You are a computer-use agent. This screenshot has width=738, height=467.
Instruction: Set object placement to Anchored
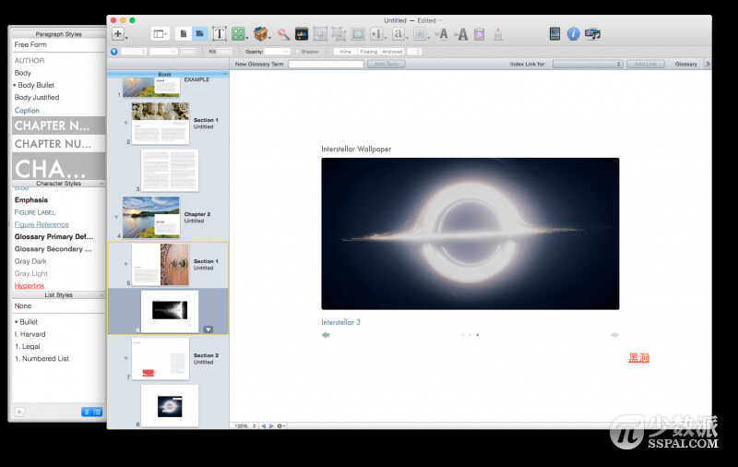[x=391, y=52]
